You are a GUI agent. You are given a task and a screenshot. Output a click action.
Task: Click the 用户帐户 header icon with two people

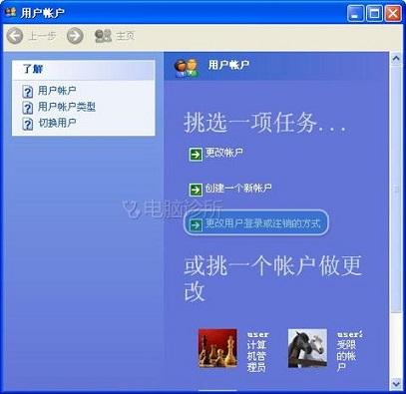pyautogui.click(x=188, y=68)
